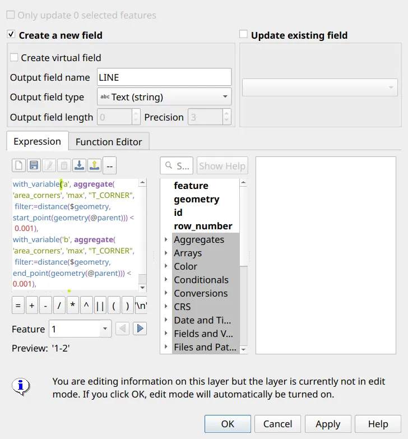The height and width of the screenshot is (439, 408).
Task: Click expression editor scrollbar up arrow
Action: point(142,183)
